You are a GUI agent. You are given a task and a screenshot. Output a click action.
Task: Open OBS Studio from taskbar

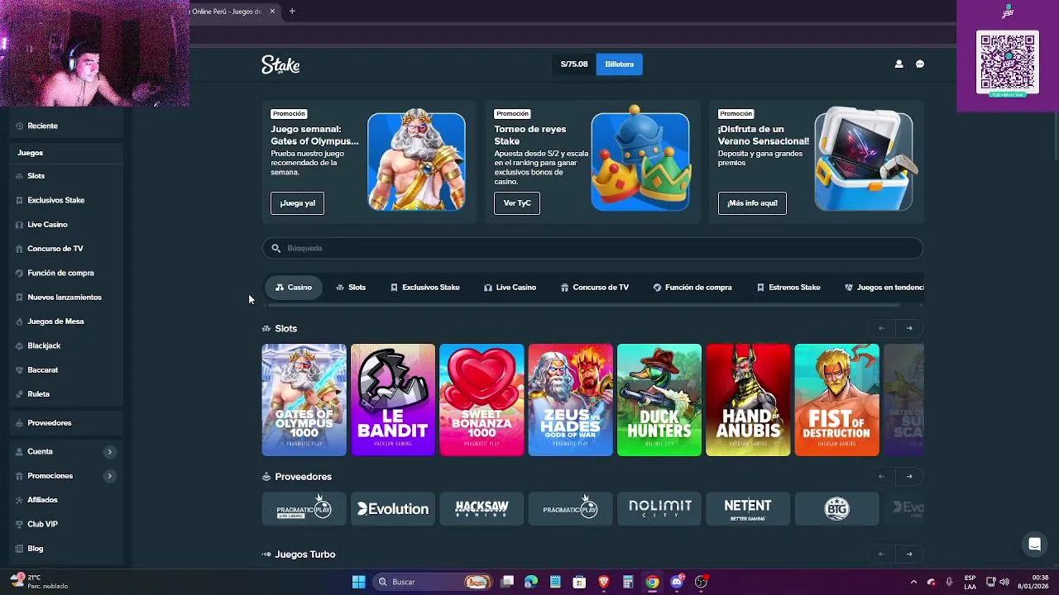702,582
